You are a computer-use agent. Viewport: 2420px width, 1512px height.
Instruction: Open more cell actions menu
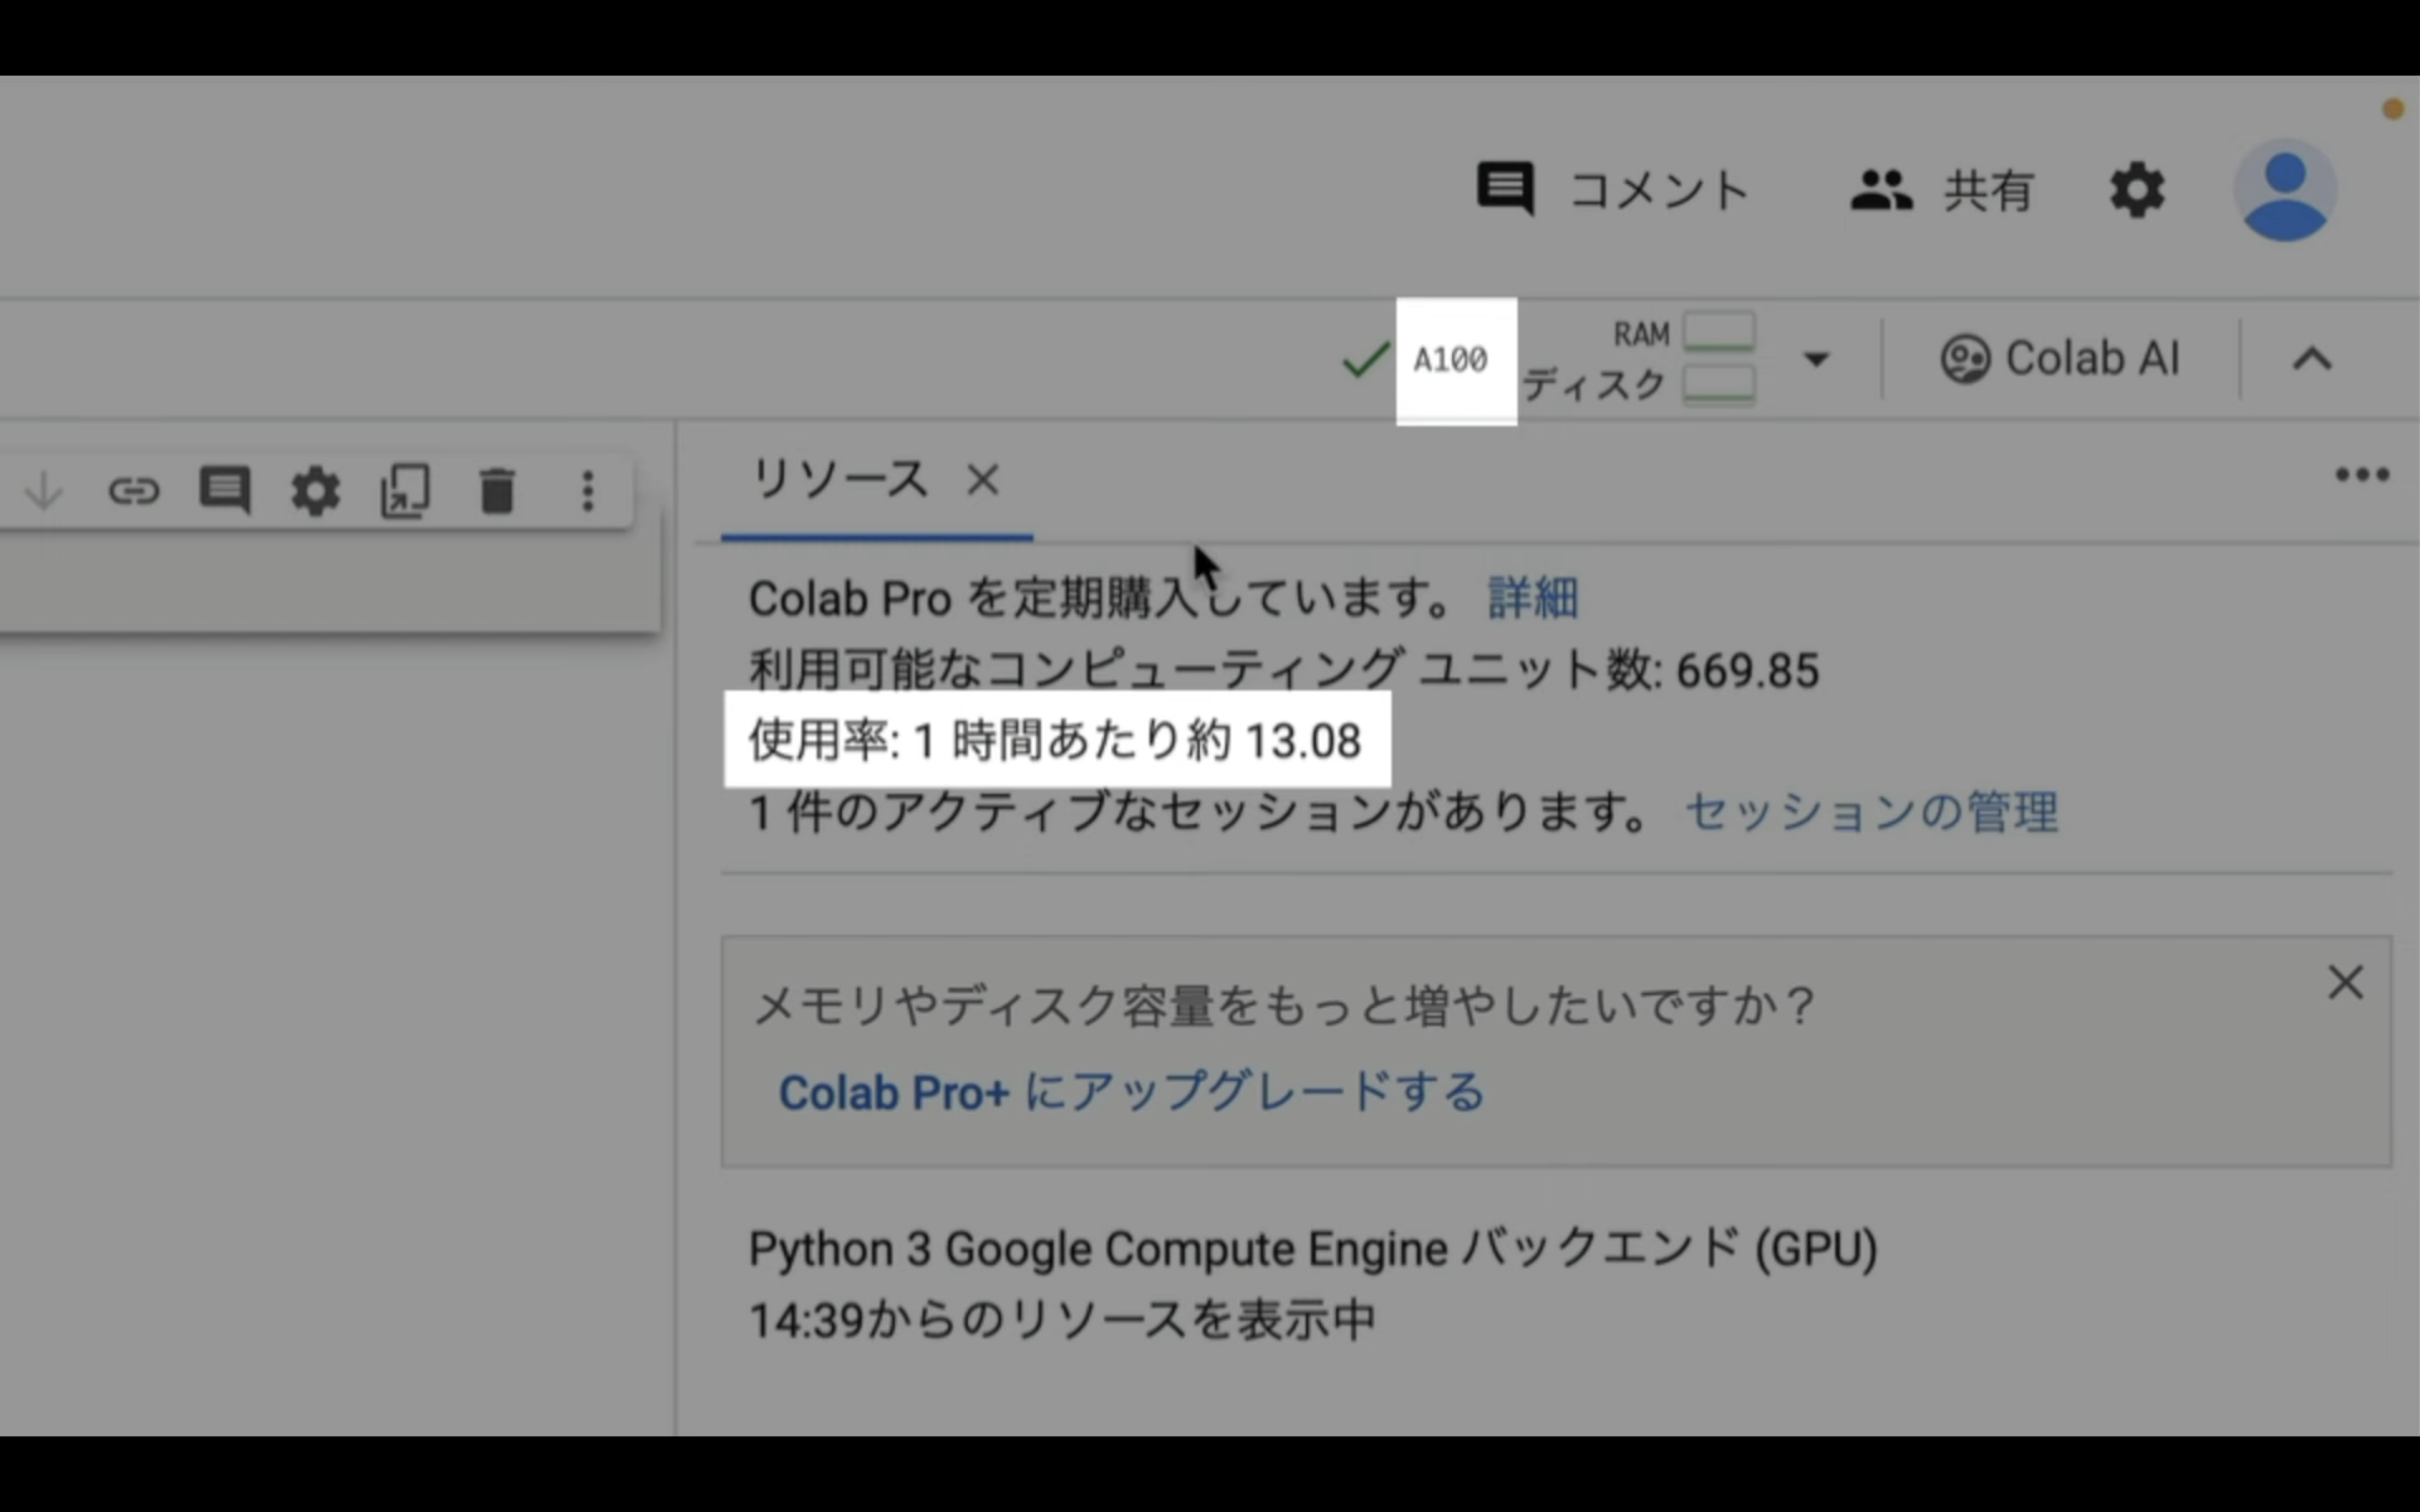click(x=588, y=490)
